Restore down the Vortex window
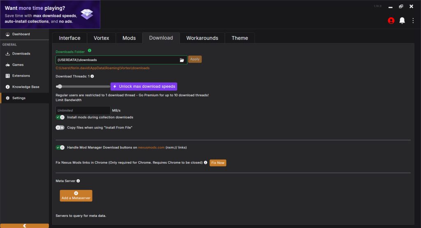 click(401, 7)
